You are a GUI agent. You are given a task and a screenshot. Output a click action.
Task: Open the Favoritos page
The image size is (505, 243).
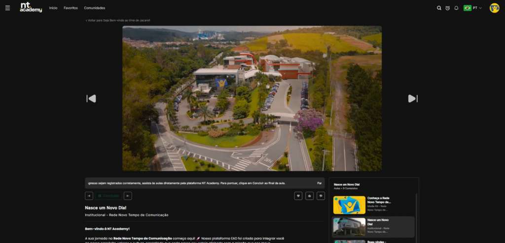(x=71, y=8)
